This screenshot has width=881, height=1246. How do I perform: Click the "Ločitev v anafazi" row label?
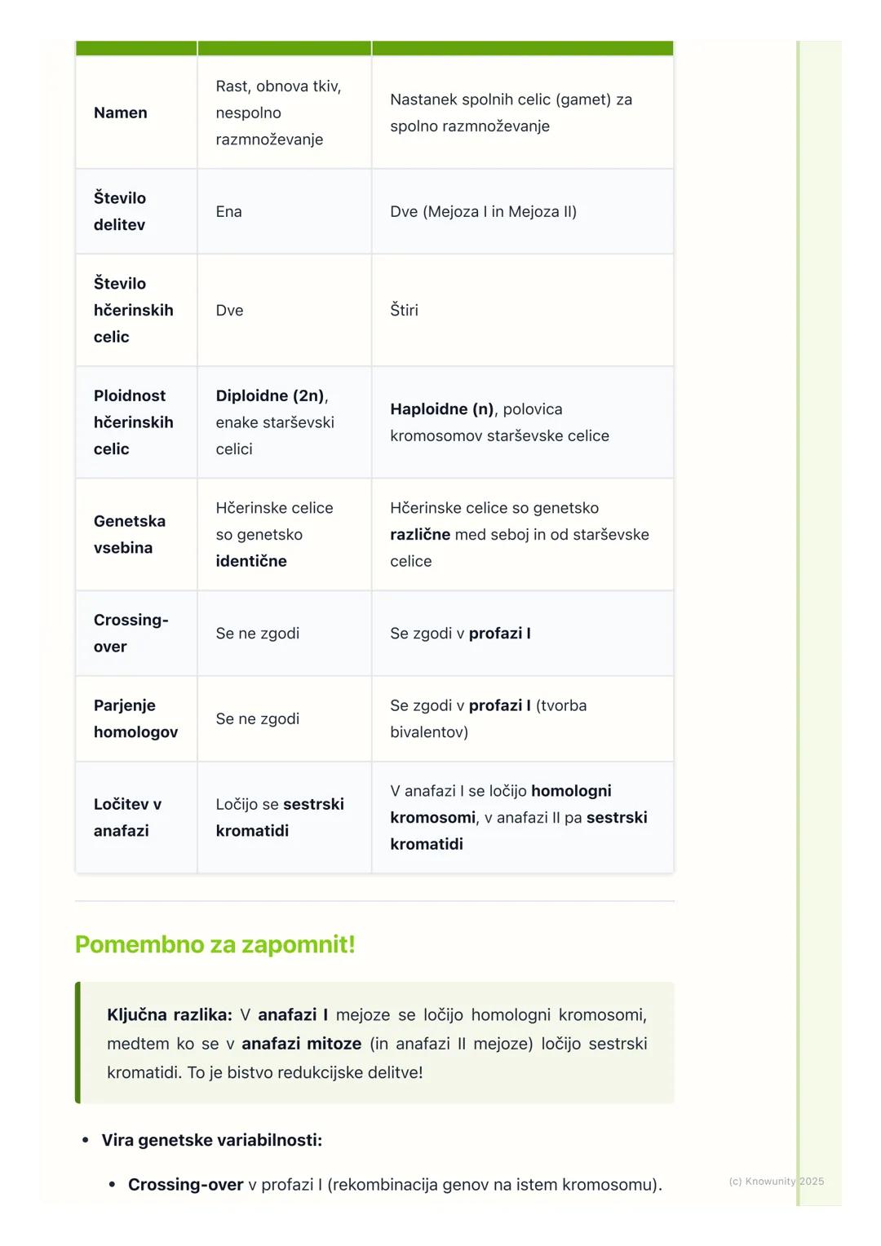[127, 817]
